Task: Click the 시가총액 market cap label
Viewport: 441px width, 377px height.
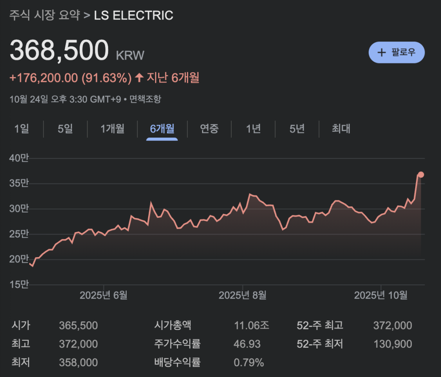Action: 172,326
